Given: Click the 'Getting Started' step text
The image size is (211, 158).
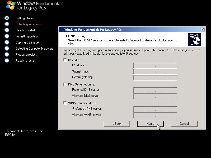Looking at the screenshot, I should tap(25, 18).
